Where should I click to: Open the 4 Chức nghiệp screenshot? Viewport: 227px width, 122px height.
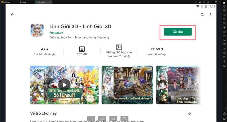[178, 85]
